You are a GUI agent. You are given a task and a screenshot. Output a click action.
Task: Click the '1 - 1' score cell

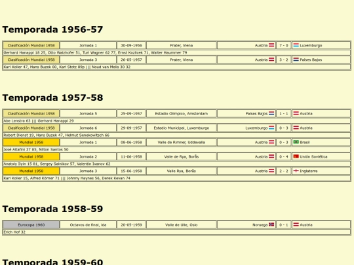[284, 114]
